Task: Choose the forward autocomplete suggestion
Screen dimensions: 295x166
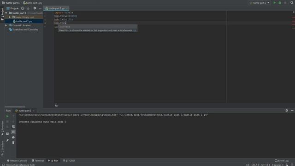Action: 97,27
